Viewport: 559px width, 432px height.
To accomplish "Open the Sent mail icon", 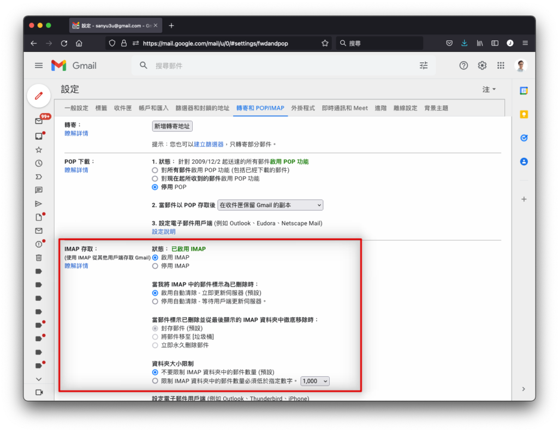I will tap(39, 204).
